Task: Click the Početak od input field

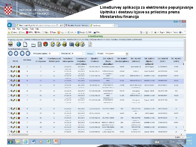Action: [x=77, y=54]
